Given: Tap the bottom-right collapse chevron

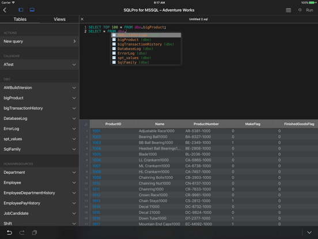Looking at the screenshot, I should 309,233.
